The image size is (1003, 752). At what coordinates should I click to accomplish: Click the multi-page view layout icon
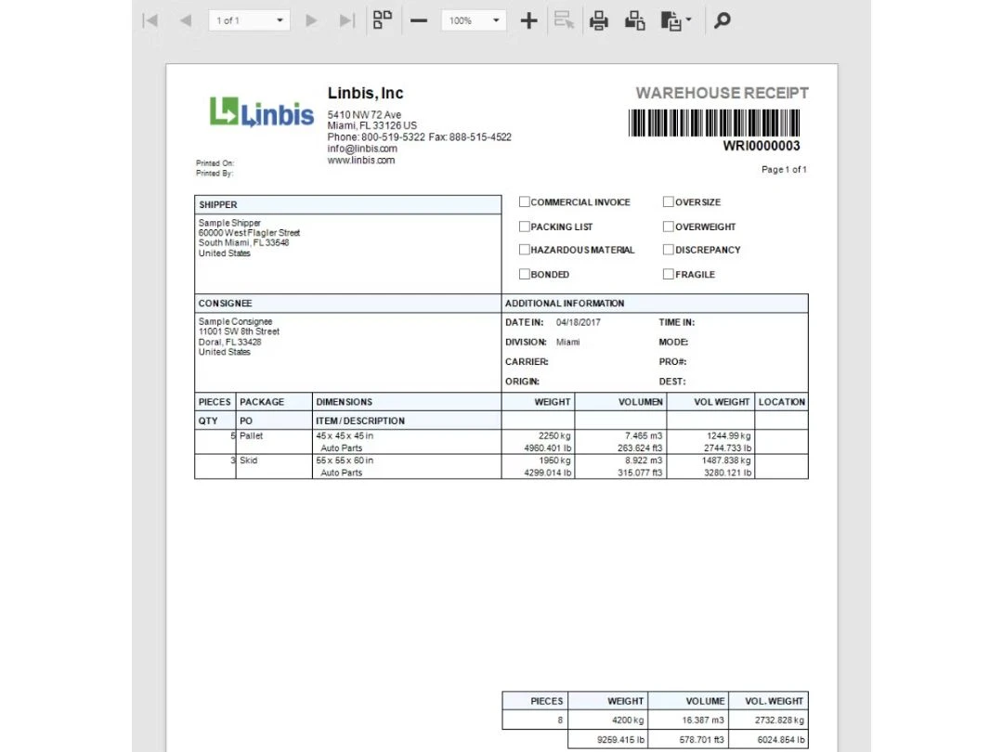click(x=383, y=19)
